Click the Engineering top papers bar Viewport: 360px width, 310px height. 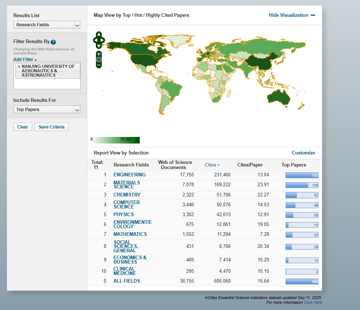tap(302, 175)
